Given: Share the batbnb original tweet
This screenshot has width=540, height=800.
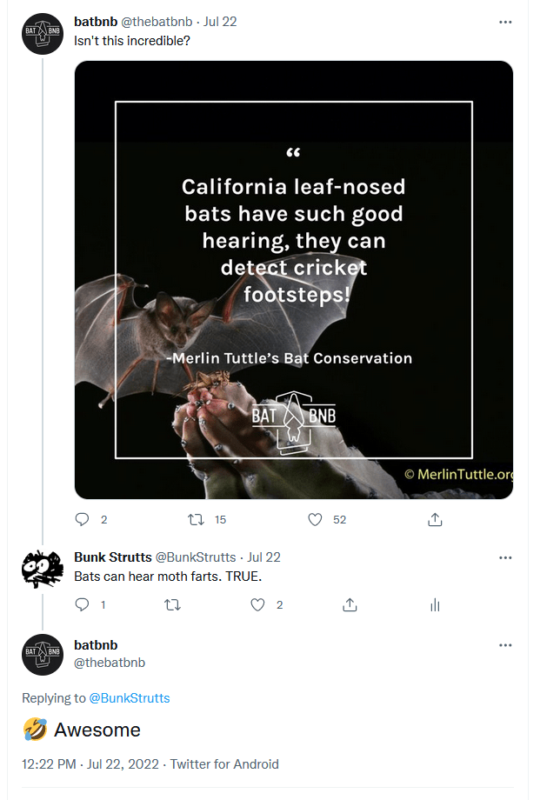Looking at the screenshot, I should pos(436,519).
